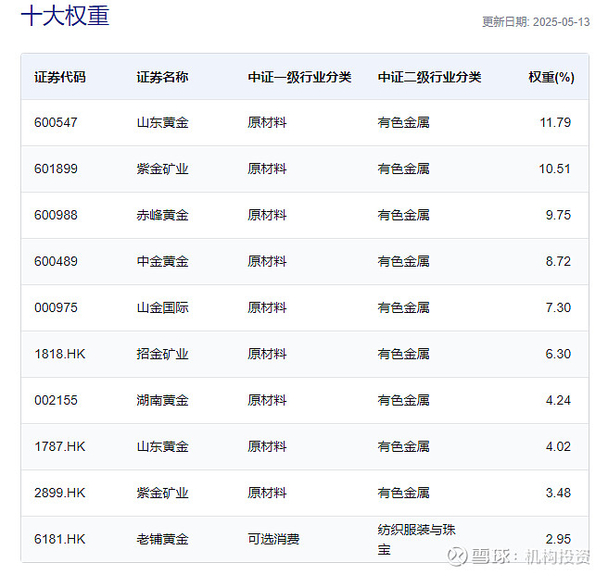Click weight value 10.51
This screenshot has height=575, width=608.
coord(555,169)
